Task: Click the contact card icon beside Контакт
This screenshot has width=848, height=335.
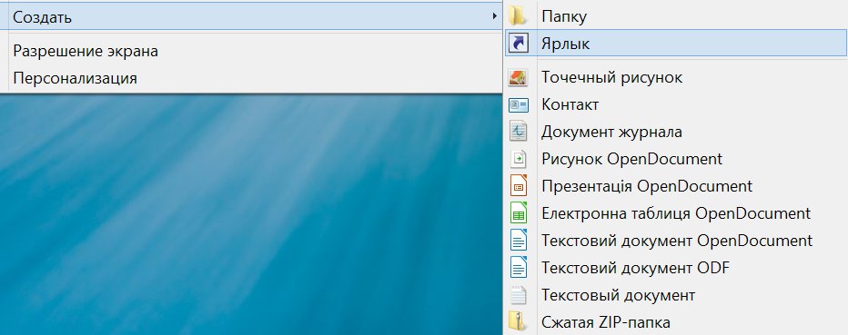Action: coord(518,104)
